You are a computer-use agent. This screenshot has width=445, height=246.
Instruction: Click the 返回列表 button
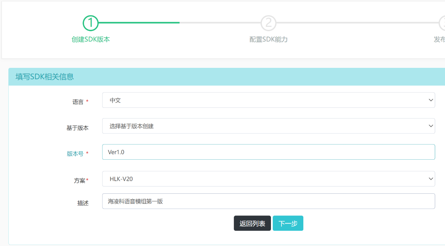point(252,223)
